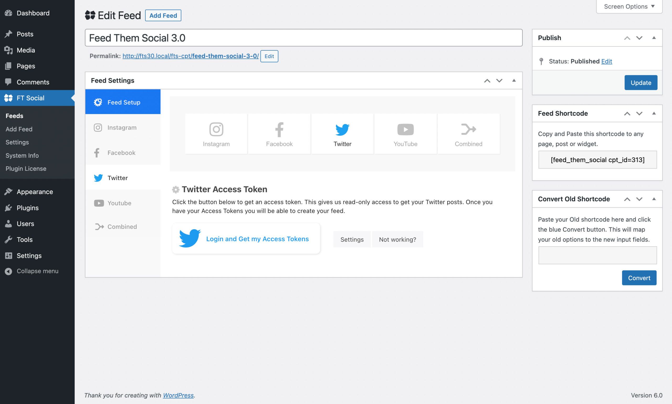The width and height of the screenshot is (672, 404).
Task: Move Publish panel down
Action: [x=639, y=38]
